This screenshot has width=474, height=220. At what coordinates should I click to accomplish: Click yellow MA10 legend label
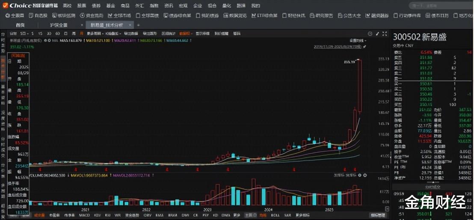(98, 40)
